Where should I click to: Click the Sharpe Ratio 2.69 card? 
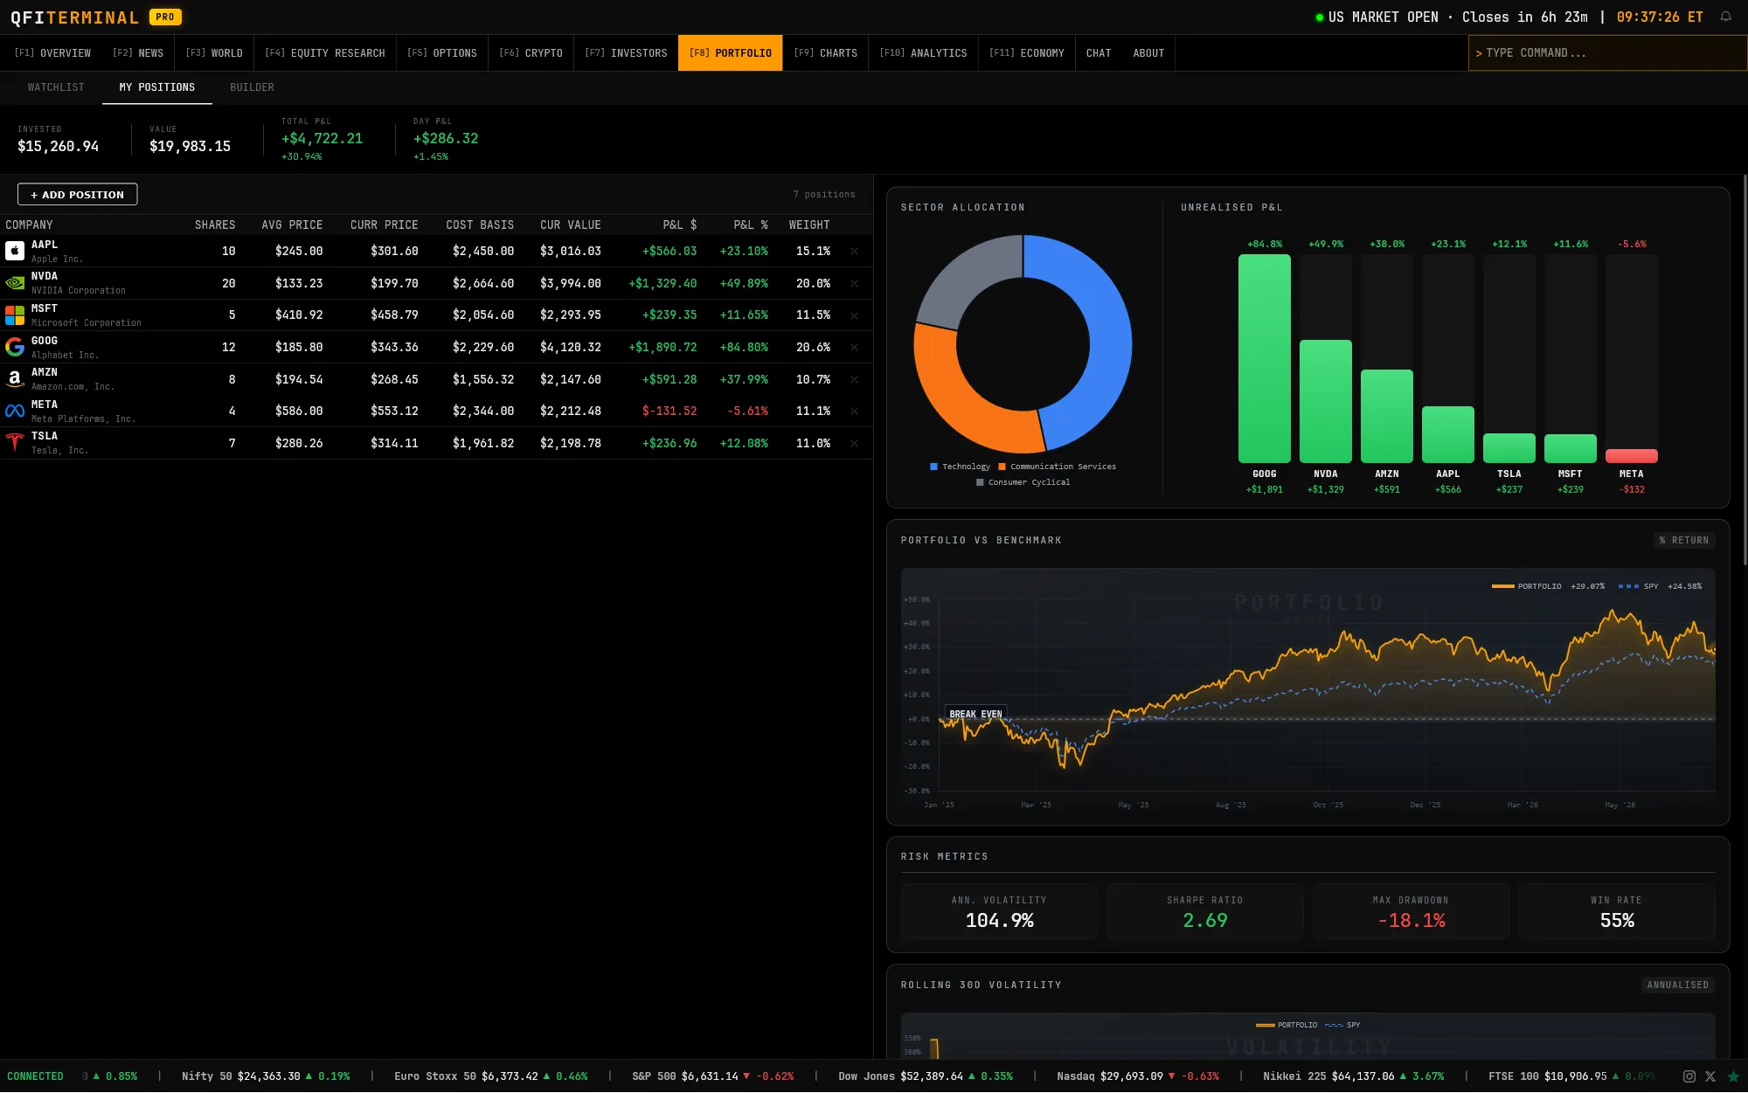(1205, 911)
